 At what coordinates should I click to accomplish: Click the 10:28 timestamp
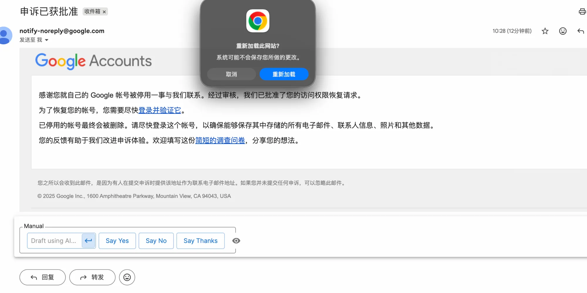pos(512,31)
